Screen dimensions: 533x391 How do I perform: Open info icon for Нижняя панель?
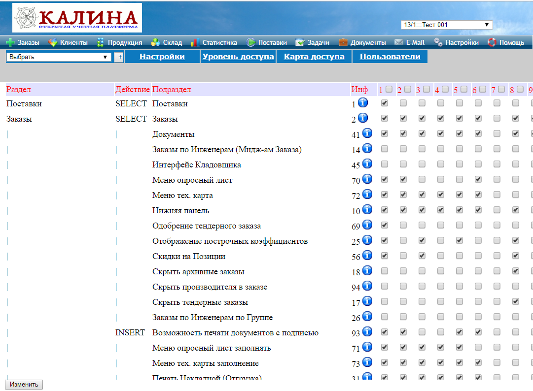point(367,209)
